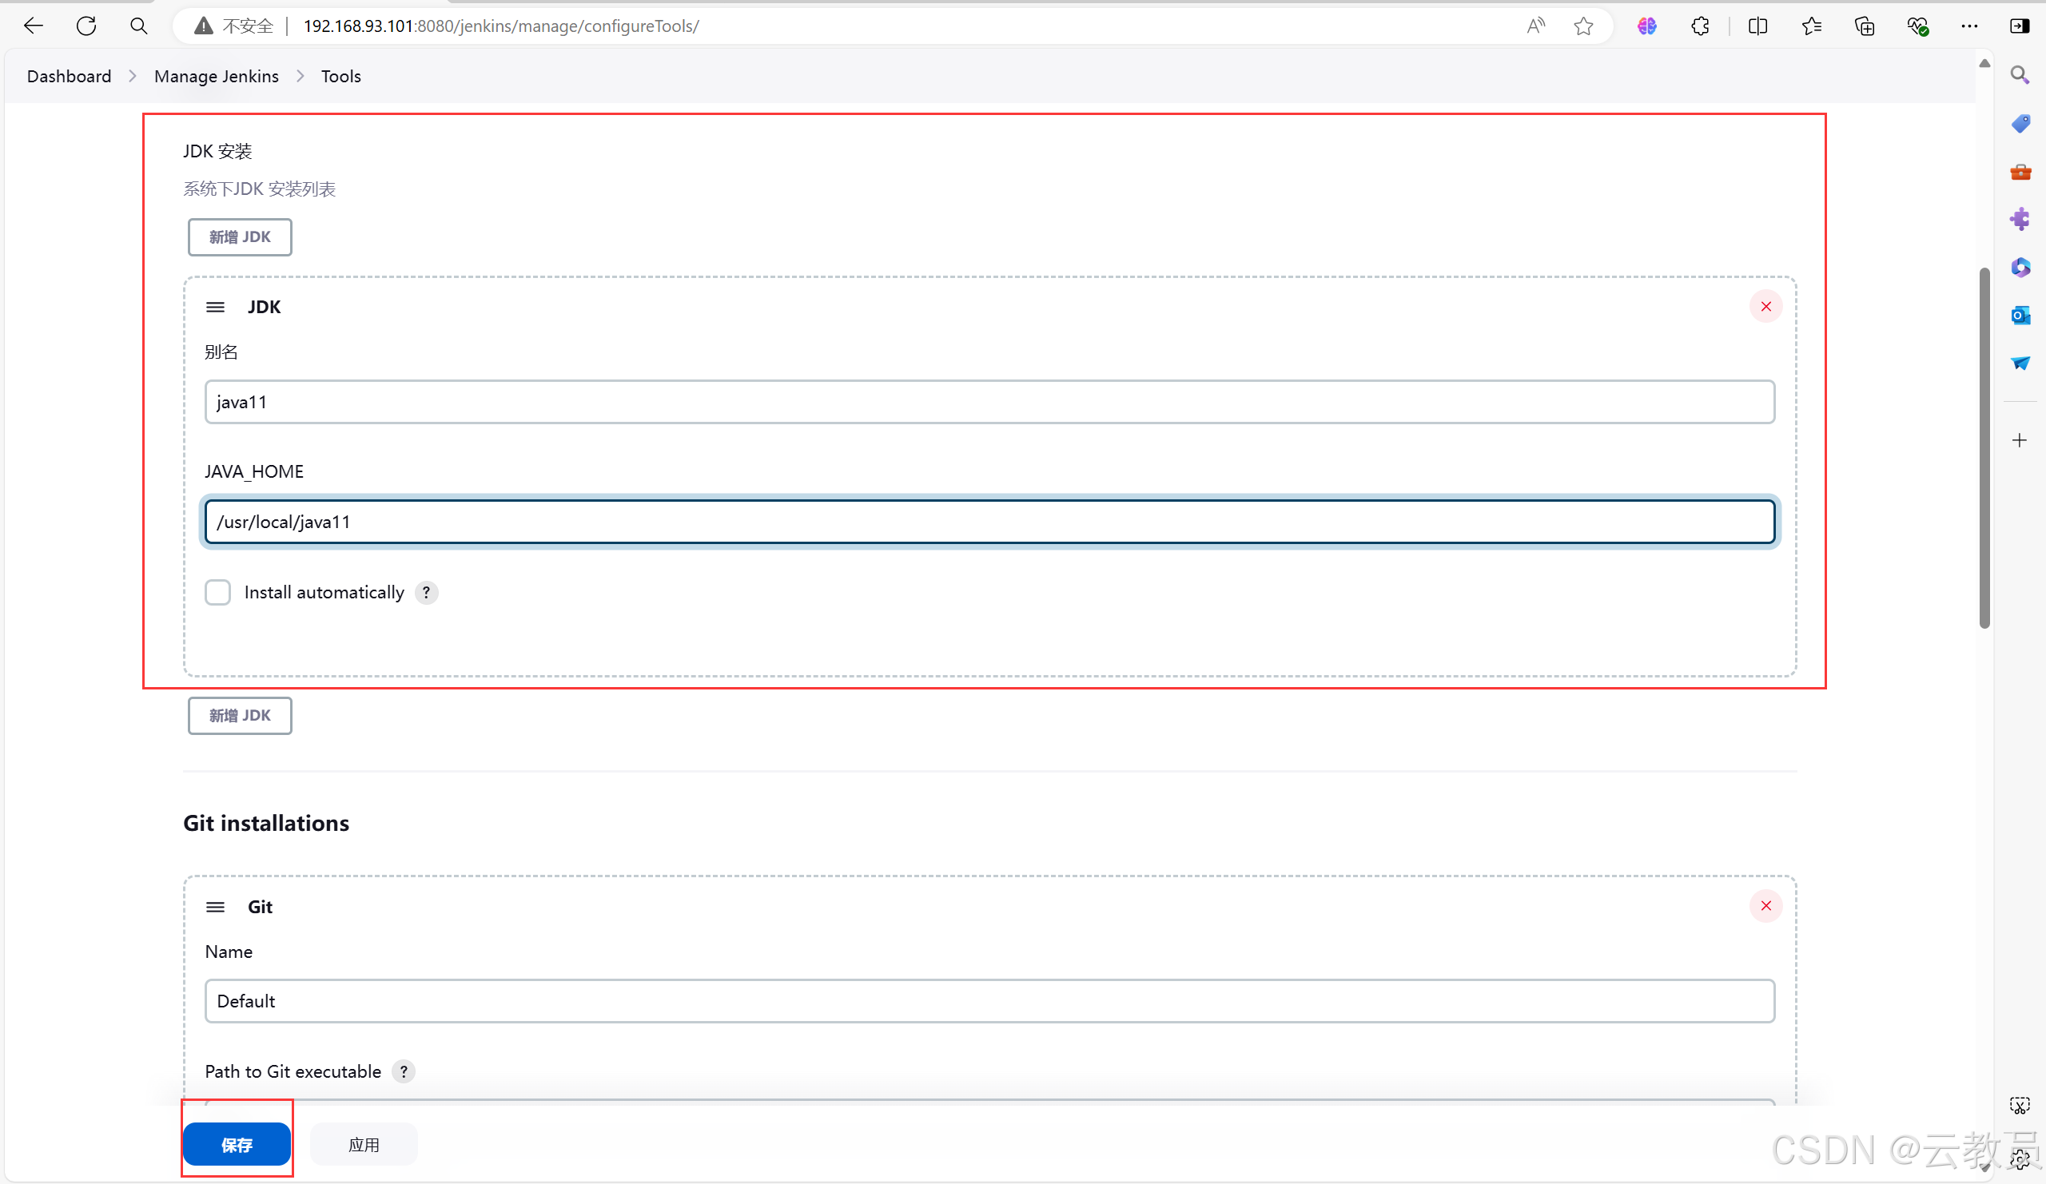Open the collections icon
The height and width of the screenshot is (1184, 2046).
[x=1865, y=26]
